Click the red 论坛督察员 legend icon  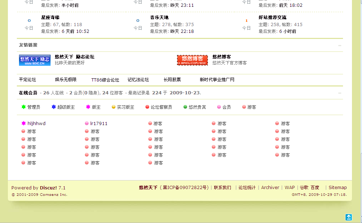(x=147, y=107)
